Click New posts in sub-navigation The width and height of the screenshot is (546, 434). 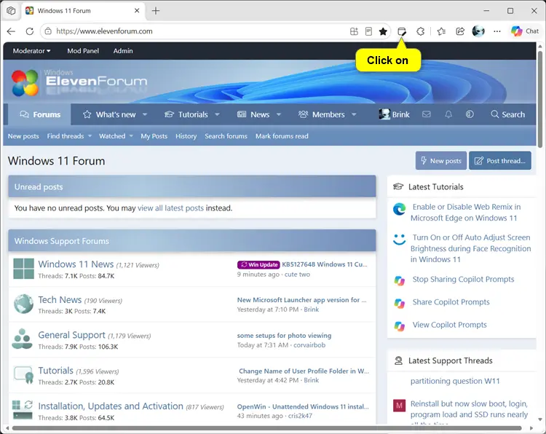click(x=23, y=136)
